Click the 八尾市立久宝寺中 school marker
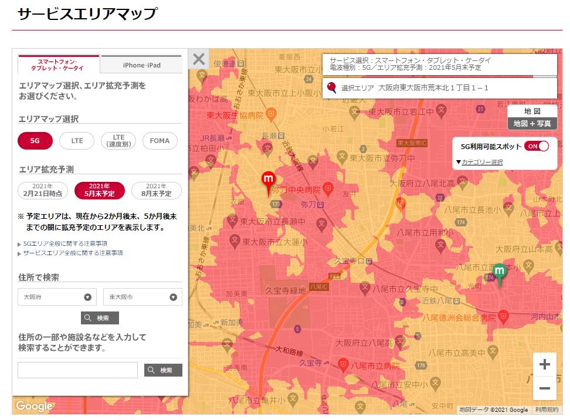Screen dimensions: 570x420 point(365,288)
